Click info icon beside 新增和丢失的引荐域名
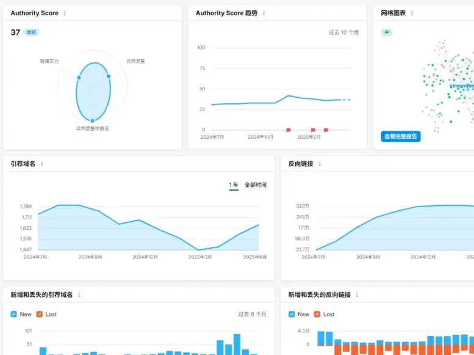 pyautogui.click(x=79, y=295)
